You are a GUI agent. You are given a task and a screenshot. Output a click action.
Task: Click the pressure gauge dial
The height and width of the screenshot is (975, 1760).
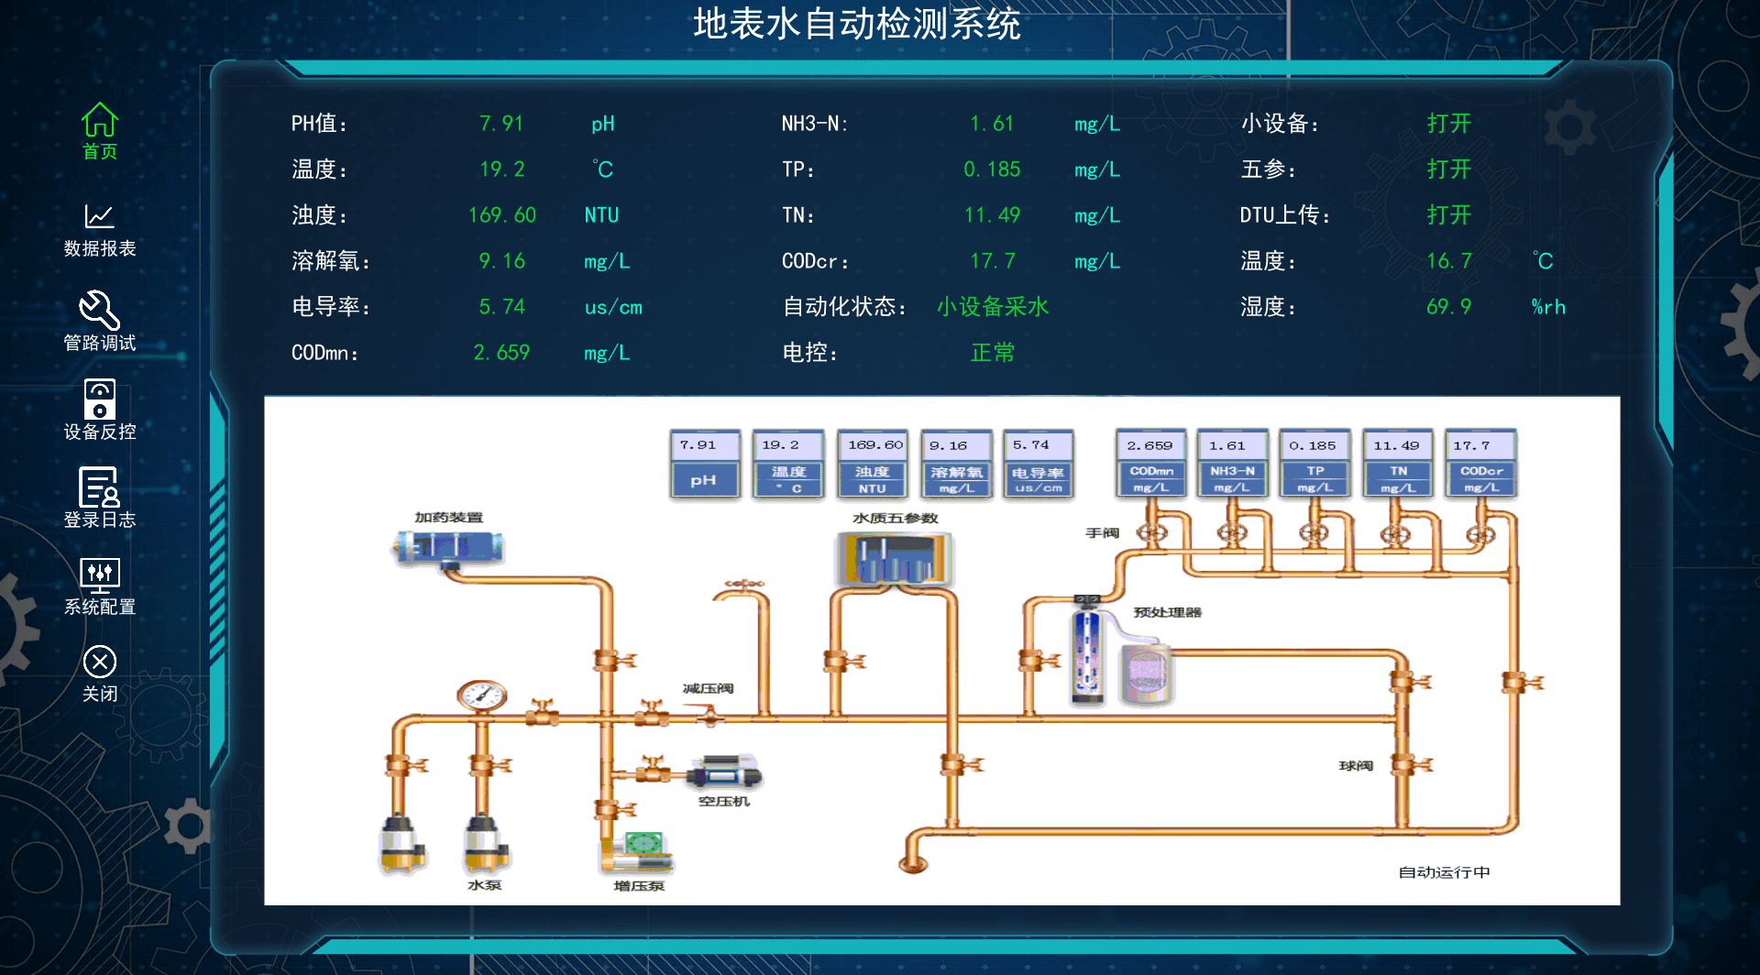(482, 696)
